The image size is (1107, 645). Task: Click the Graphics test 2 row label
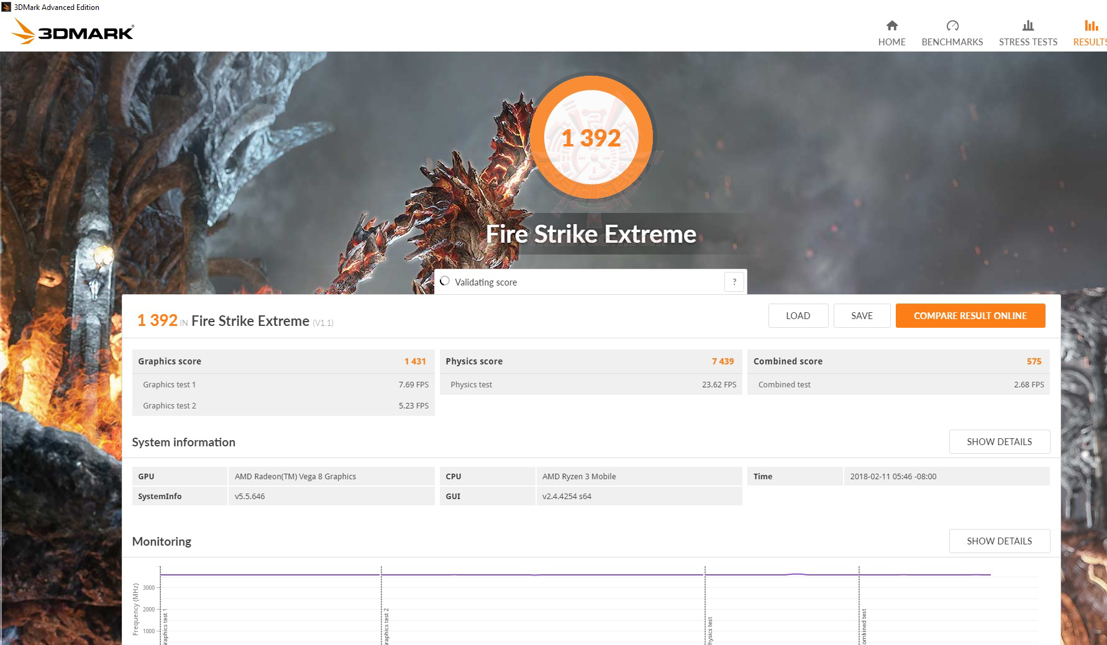pos(169,405)
